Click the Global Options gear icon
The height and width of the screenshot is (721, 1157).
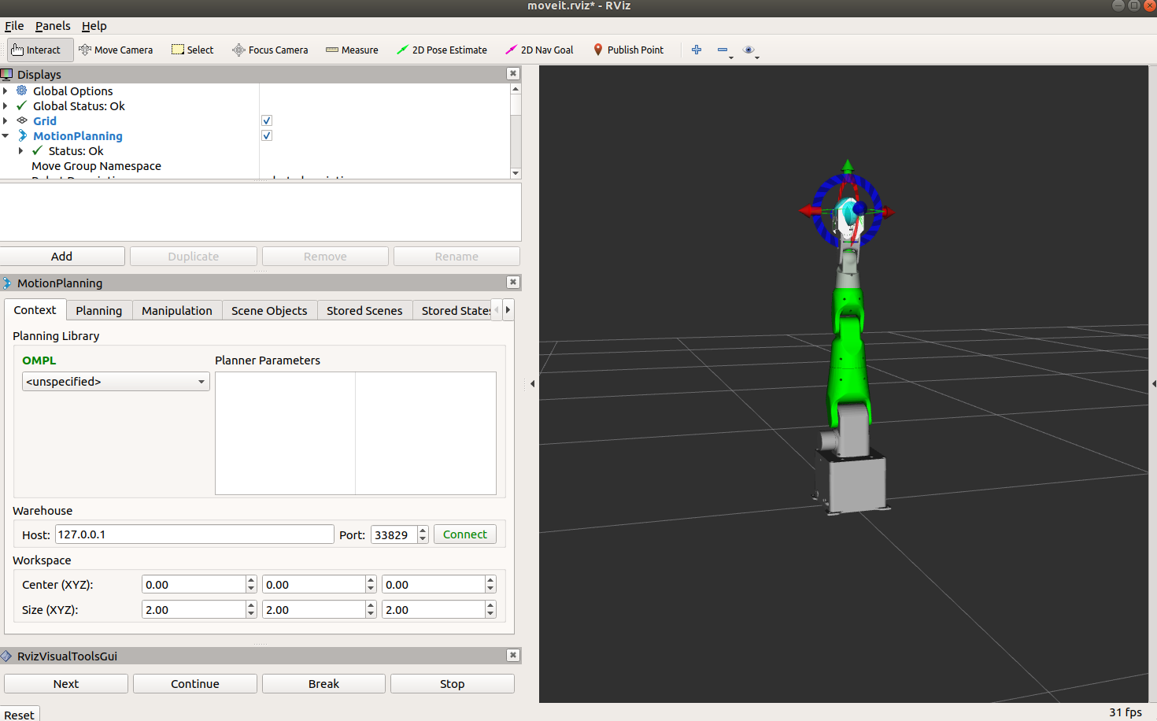tap(22, 91)
